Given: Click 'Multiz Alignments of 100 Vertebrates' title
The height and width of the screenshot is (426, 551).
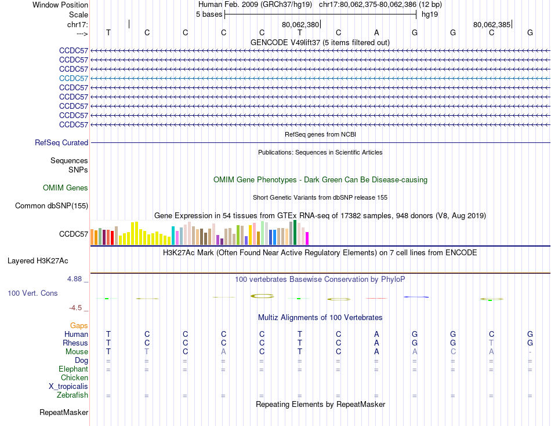Looking at the screenshot, I should 320,318.
